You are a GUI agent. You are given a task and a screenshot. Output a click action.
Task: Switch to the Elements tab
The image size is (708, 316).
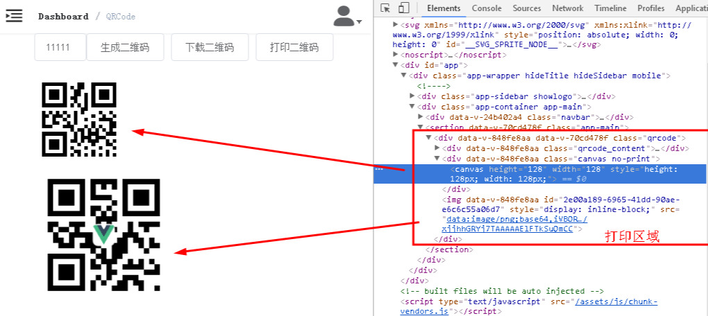click(x=444, y=8)
